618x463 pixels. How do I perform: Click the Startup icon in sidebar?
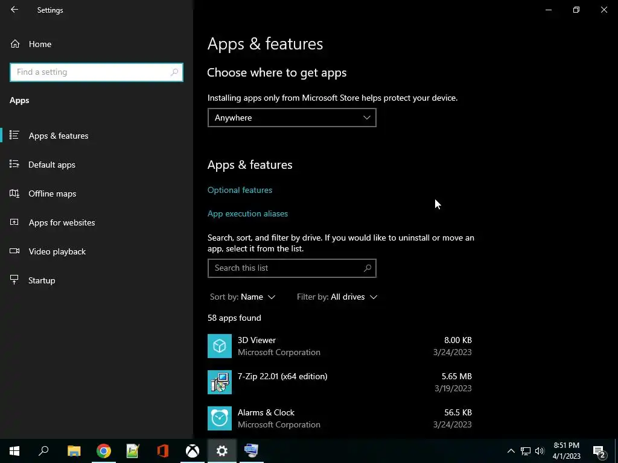click(14, 280)
